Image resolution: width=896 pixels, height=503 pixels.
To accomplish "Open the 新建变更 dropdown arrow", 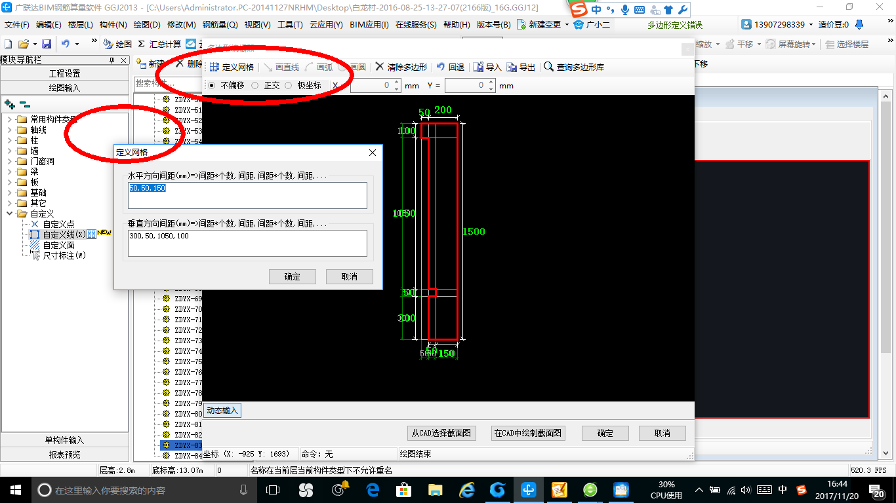I will [x=567, y=25].
